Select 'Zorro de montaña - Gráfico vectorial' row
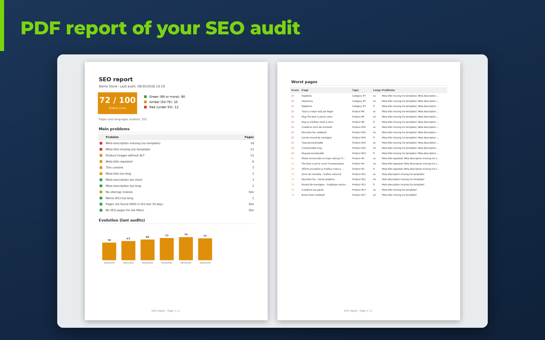This screenshot has width=545, height=340. [x=369, y=174]
